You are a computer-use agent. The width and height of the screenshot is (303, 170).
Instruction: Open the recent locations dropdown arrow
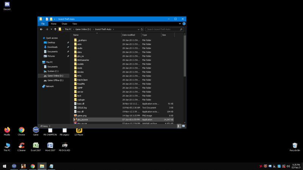pos(51,29)
